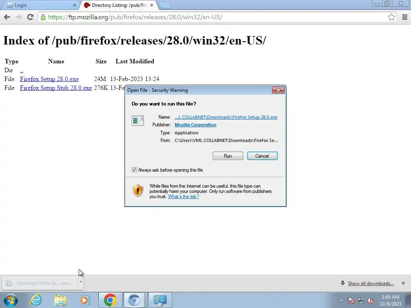Click the taskbar clock showing 1:40 AM
The height and width of the screenshot is (308, 411).
pos(391,300)
